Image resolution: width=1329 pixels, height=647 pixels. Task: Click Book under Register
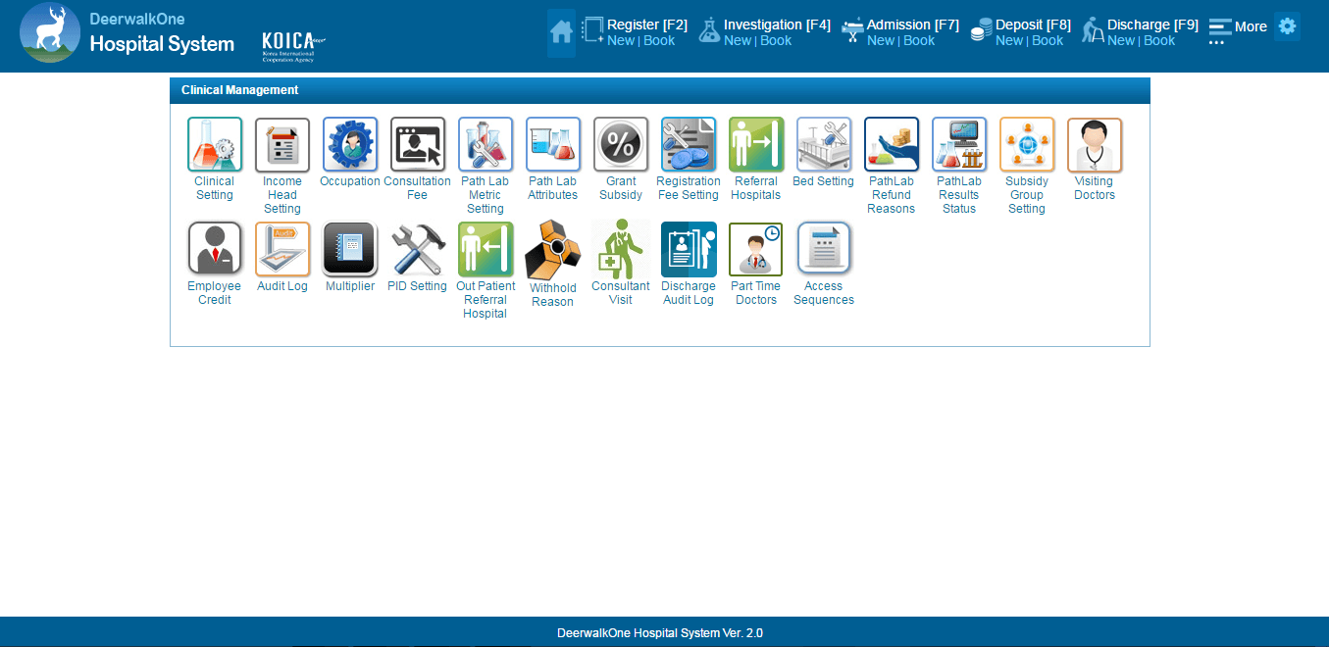[x=659, y=41]
